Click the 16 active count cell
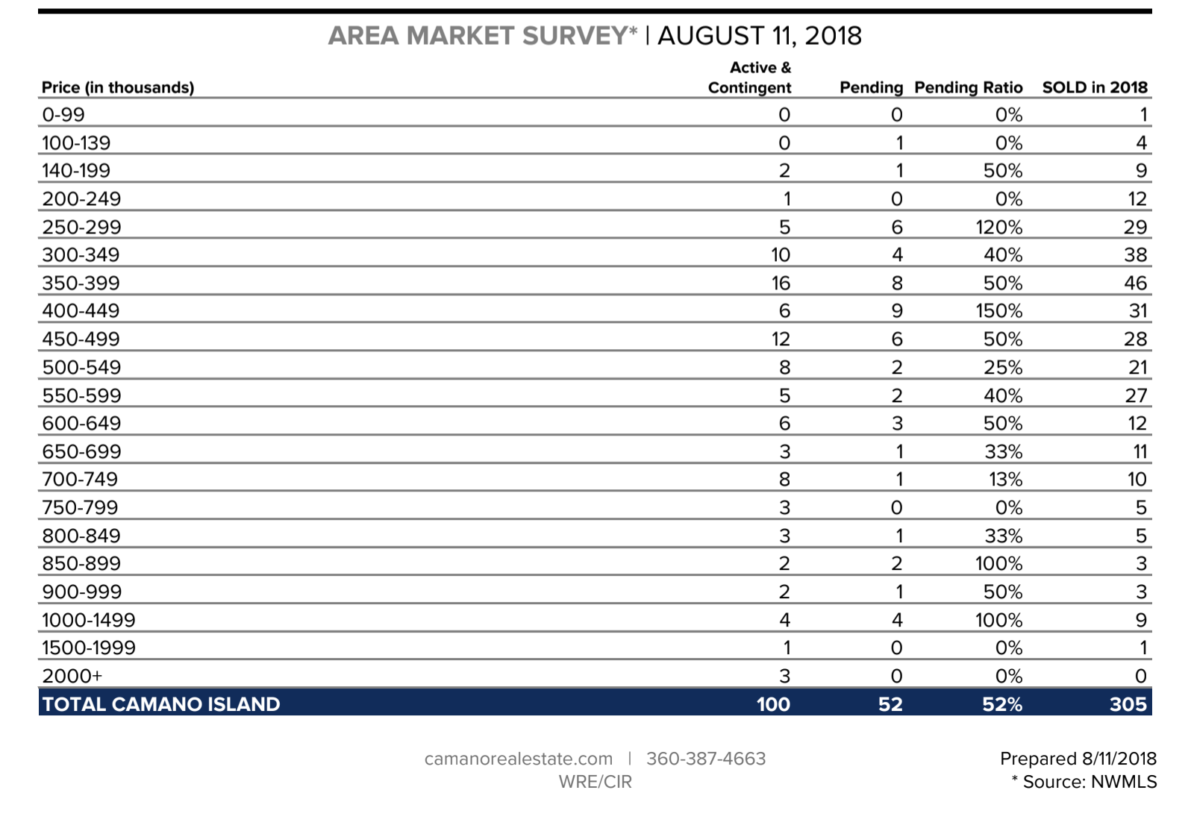 (x=781, y=283)
